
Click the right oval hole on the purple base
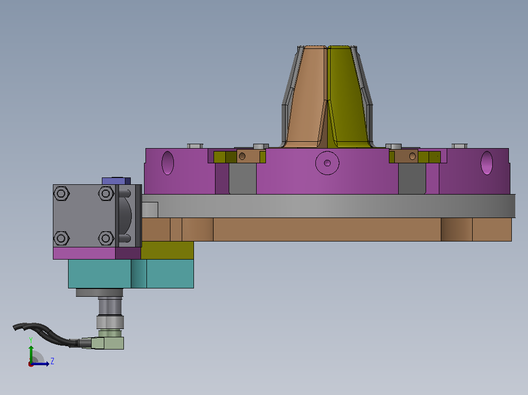(486, 163)
